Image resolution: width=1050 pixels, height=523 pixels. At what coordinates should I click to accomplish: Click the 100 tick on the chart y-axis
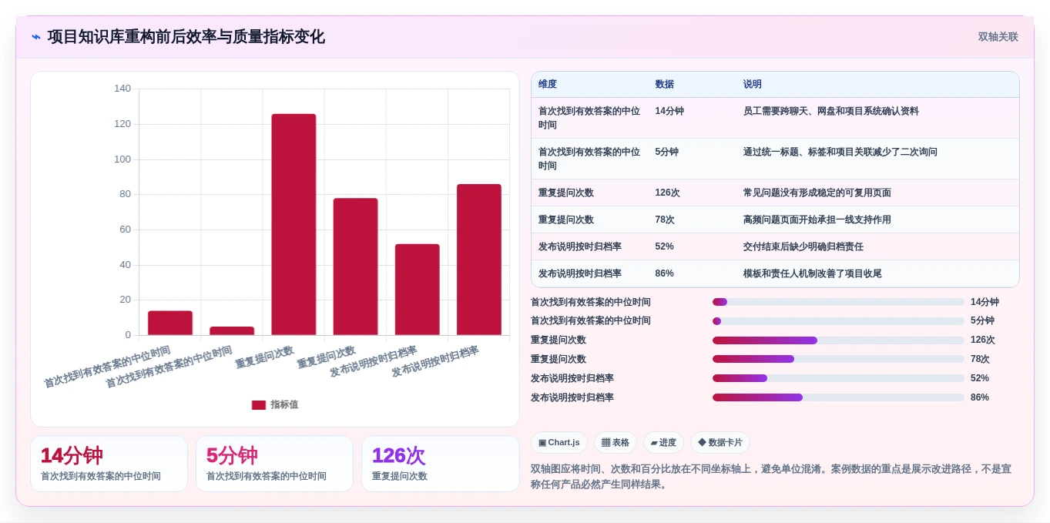(122, 159)
